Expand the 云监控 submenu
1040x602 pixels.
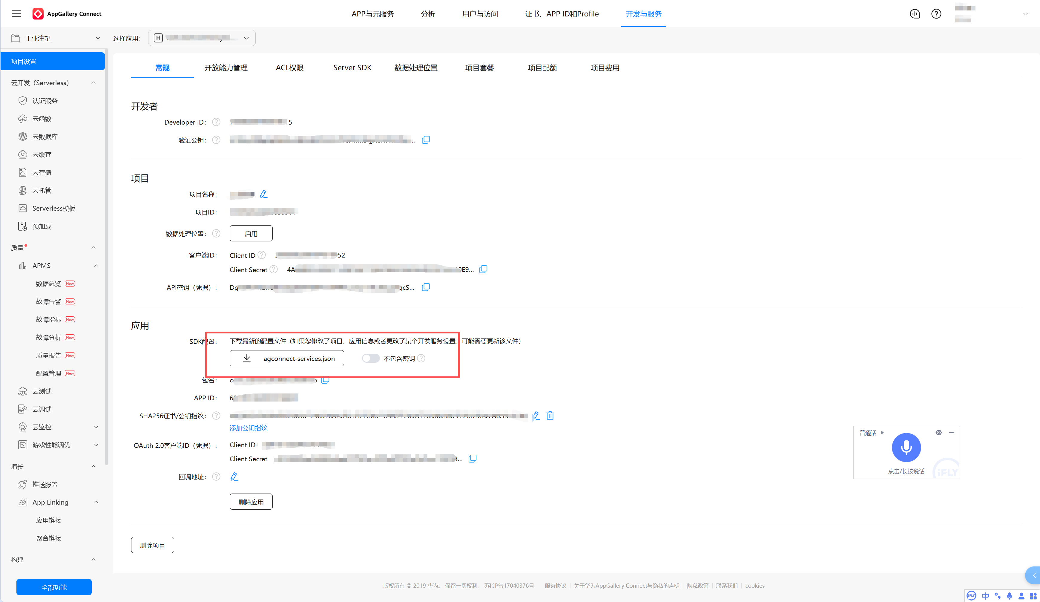coord(96,427)
